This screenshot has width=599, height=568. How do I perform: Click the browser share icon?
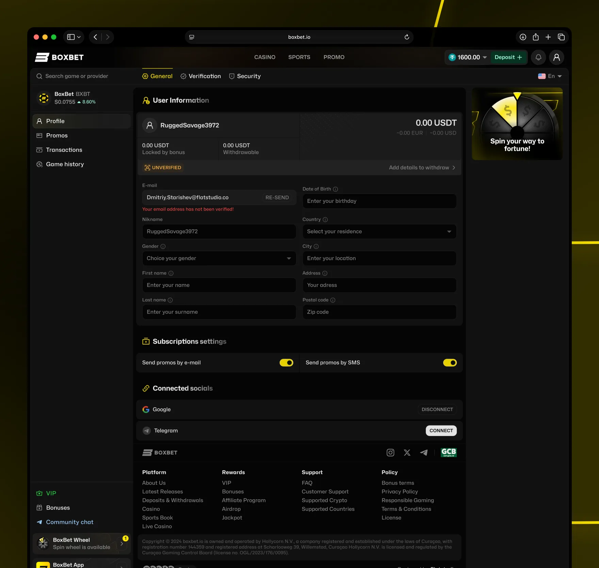(x=536, y=37)
